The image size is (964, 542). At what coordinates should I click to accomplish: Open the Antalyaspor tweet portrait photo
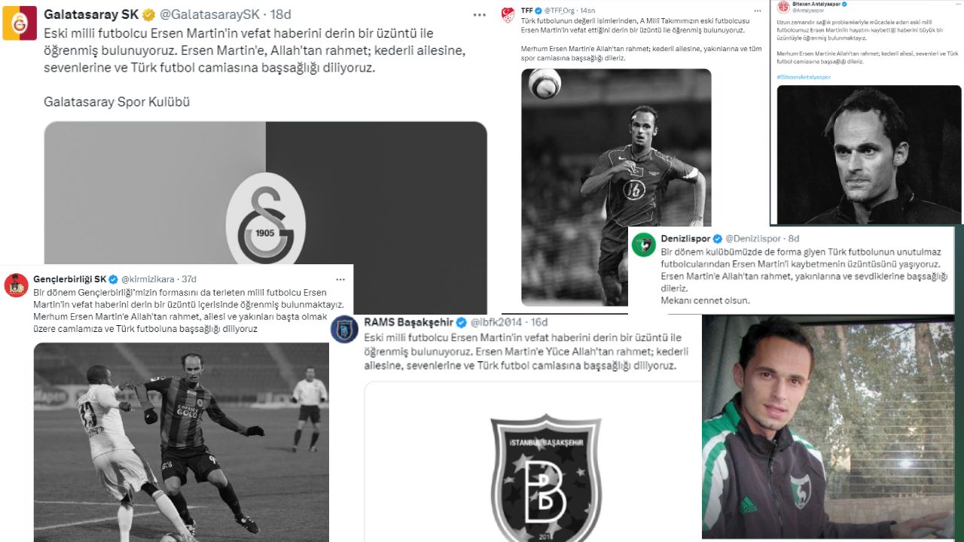(868, 154)
